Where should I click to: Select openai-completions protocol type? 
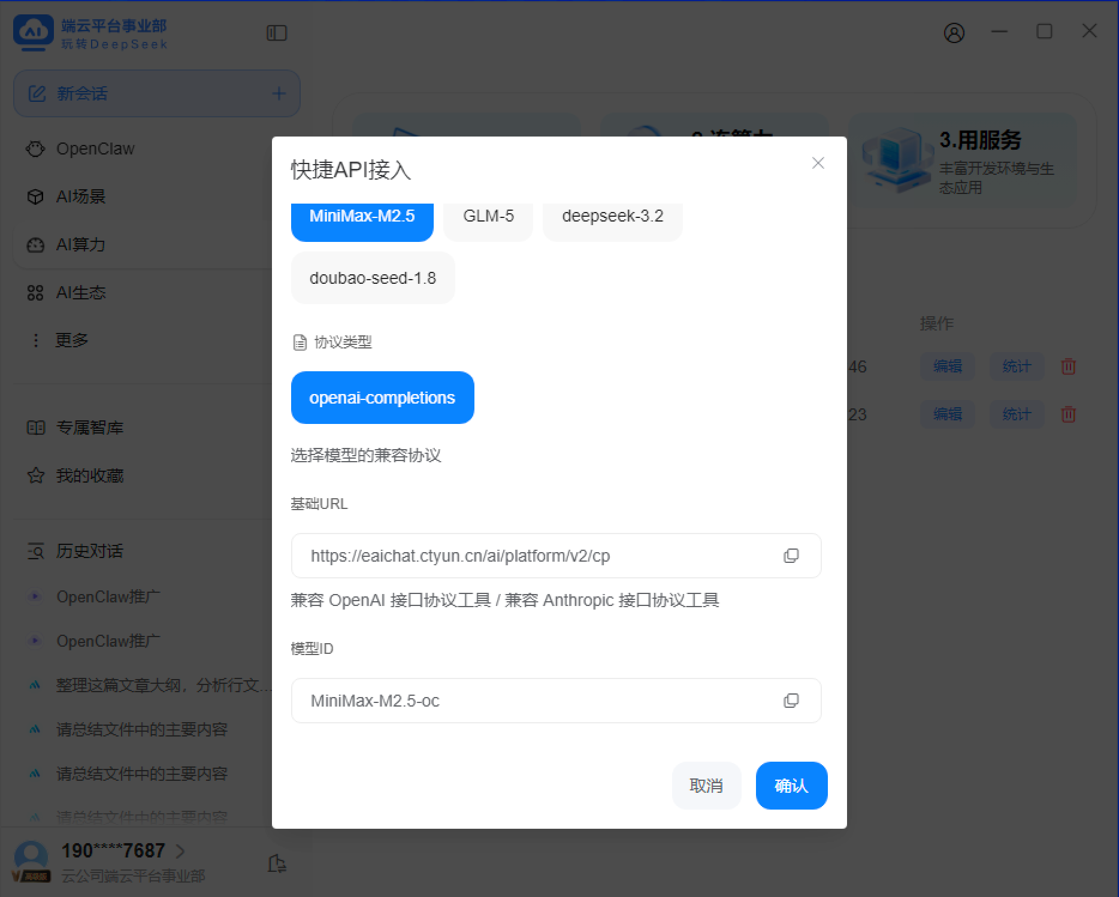(382, 398)
